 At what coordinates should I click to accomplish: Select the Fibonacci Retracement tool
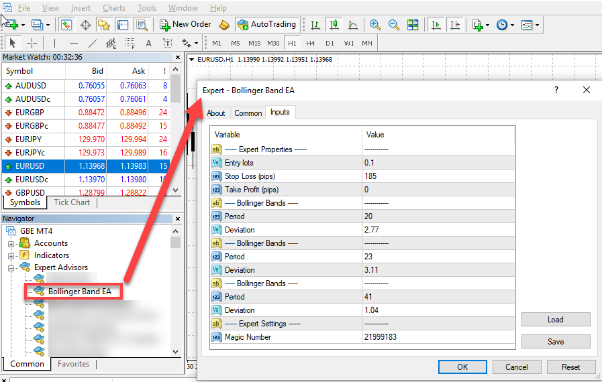(x=130, y=43)
